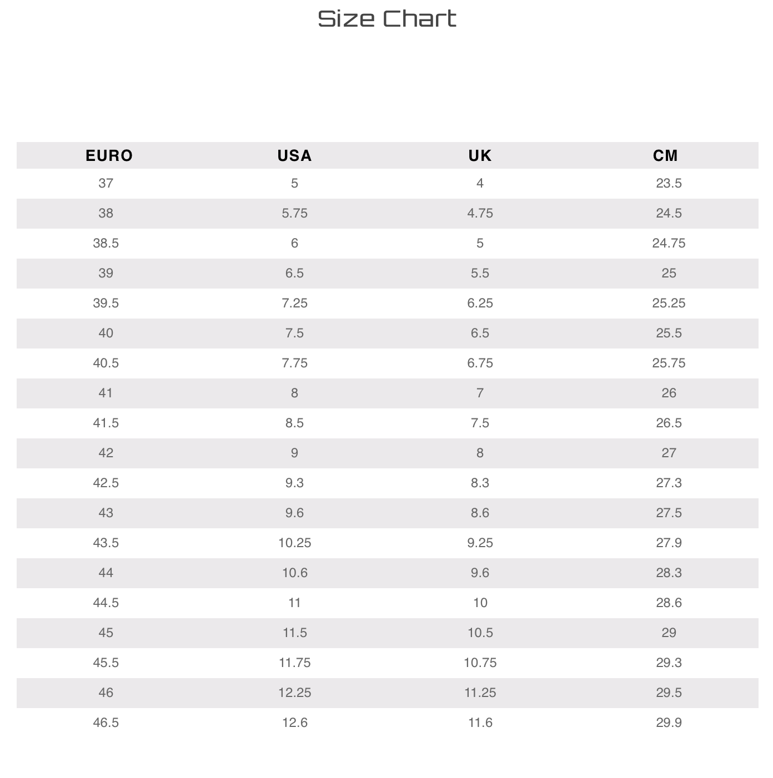
Task: Select EURO size 42 cell
Action: click(x=106, y=453)
